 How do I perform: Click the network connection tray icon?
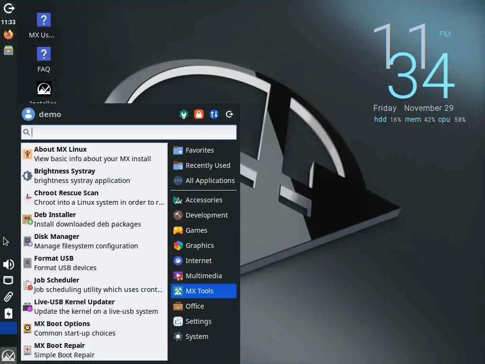[x=8, y=281]
